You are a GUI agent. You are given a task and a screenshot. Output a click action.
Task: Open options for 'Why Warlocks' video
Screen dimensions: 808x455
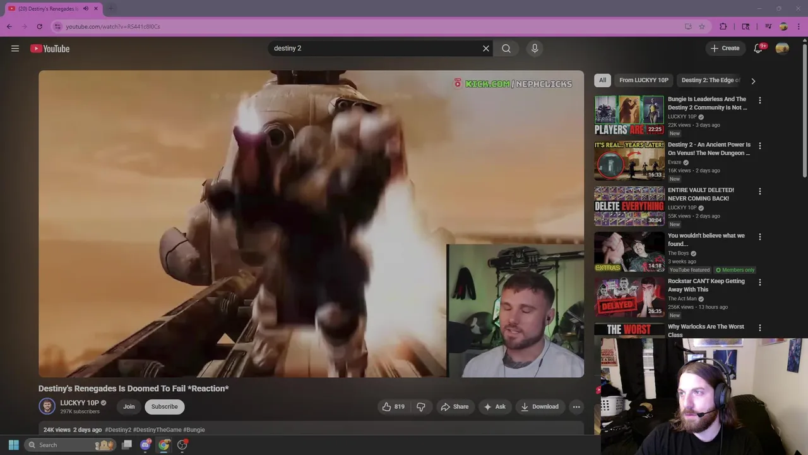coord(759,328)
